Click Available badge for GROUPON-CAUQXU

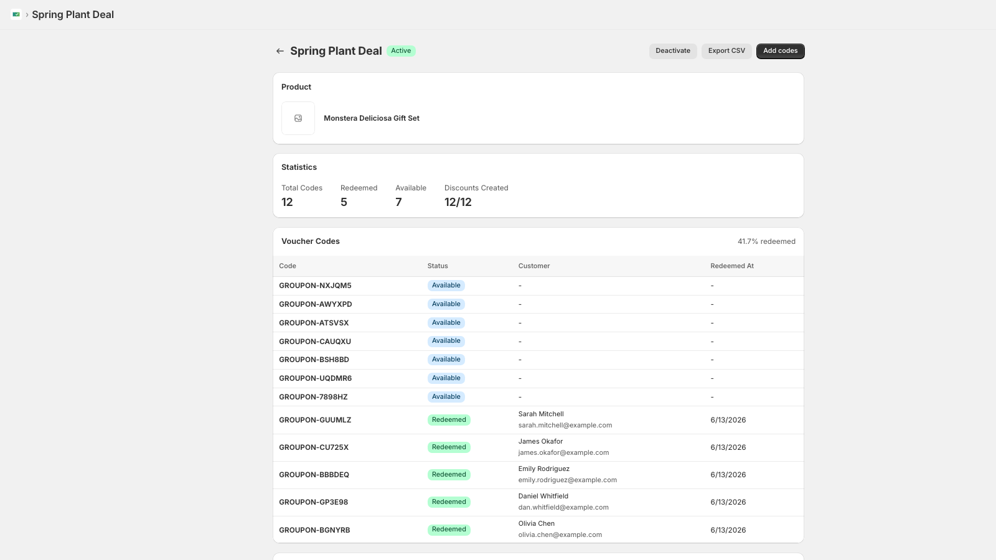(x=446, y=341)
